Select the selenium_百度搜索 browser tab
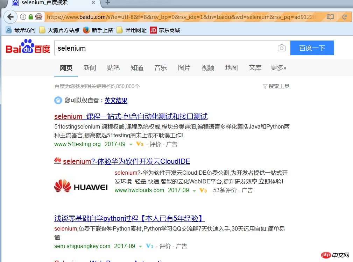The width and height of the screenshot is (353, 262). 54,3
